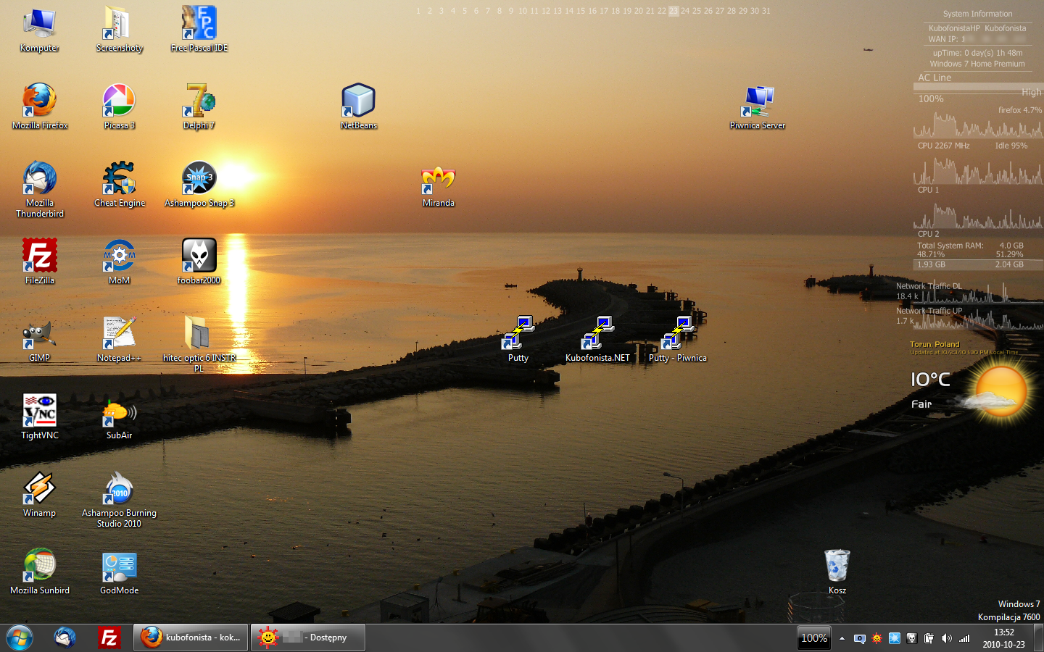Image resolution: width=1044 pixels, height=652 pixels.
Task: Select the foobar2000 desktop shortcut
Action: [x=199, y=256]
